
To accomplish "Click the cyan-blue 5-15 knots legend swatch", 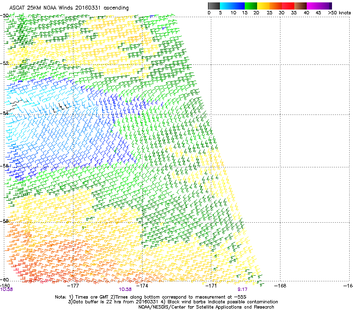I will pos(232,6).
